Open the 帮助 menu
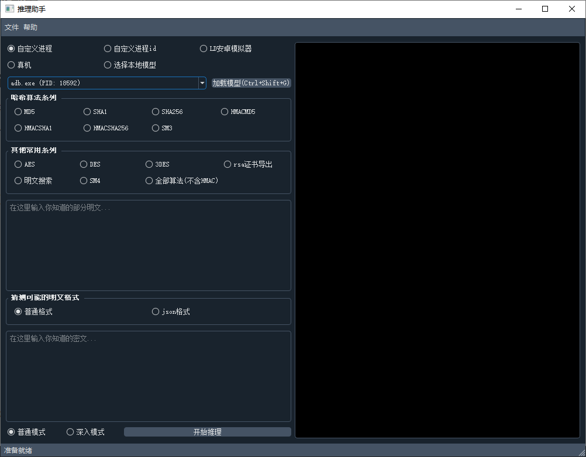Image resolution: width=586 pixels, height=457 pixels. (x=30, y=27)
